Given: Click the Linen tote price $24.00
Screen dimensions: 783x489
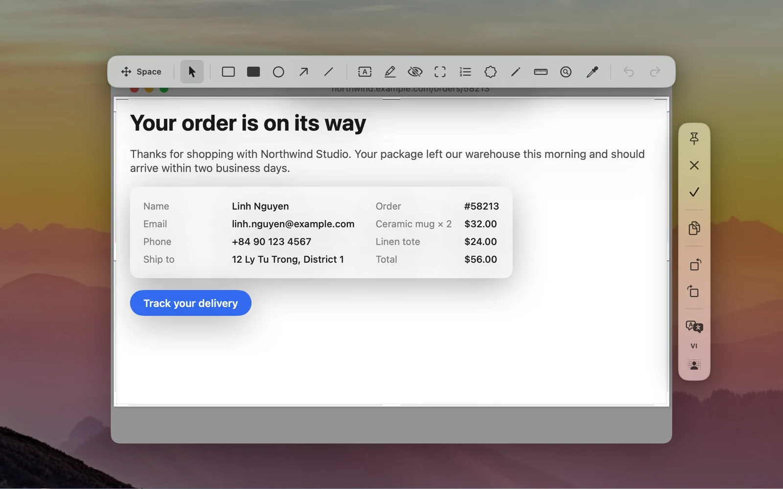Looking at the screenshot, I should (480, 242).
